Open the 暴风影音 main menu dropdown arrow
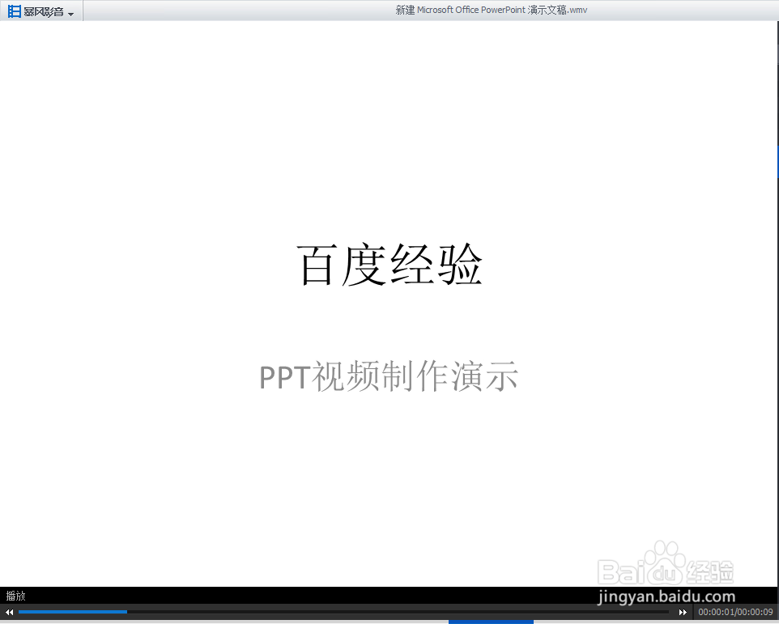The height and width of the screenshot is (624, 779). (x=70, y=12)
